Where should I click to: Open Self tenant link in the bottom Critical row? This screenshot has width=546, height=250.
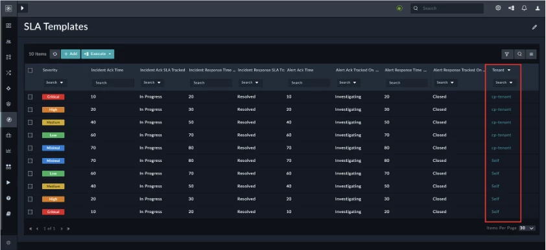[x=495, y=212]
